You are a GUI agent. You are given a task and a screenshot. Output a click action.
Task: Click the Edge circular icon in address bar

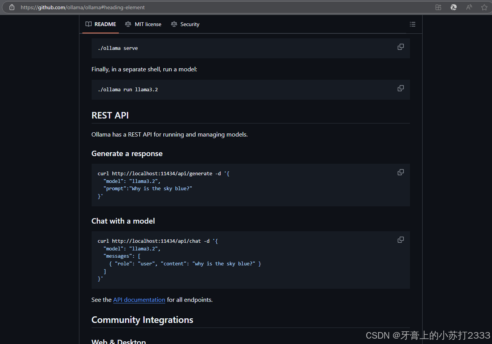pos(454,7)
